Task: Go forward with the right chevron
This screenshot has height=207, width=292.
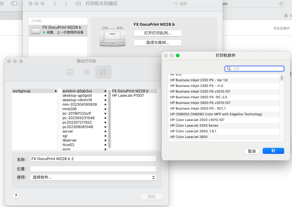Action: tap(66, 4)
